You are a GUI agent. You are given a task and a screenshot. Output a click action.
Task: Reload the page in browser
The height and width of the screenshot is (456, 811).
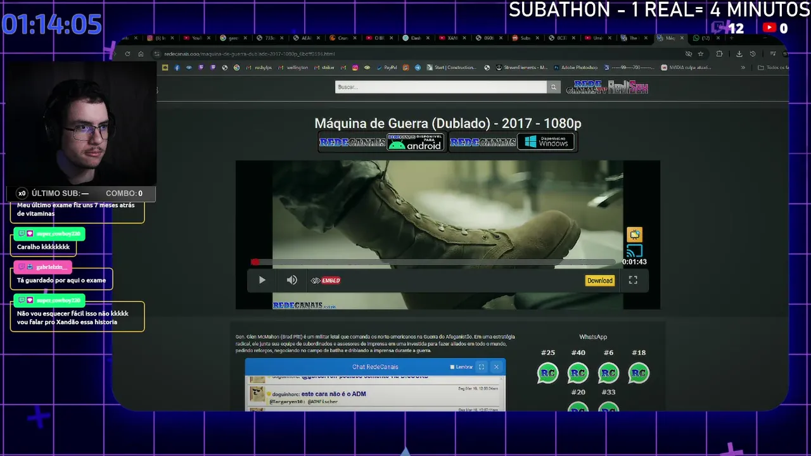(x=127, y=54)
